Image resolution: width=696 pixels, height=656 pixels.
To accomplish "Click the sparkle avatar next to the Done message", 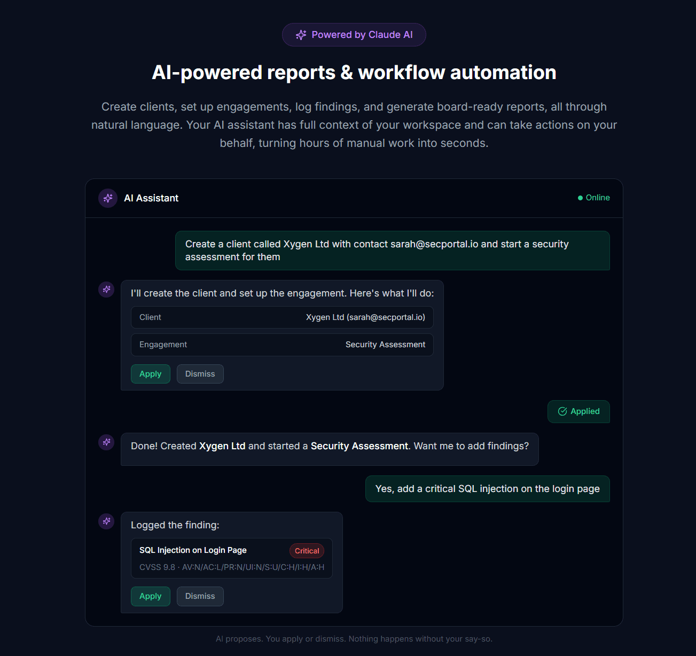I will tap(106, 442).
